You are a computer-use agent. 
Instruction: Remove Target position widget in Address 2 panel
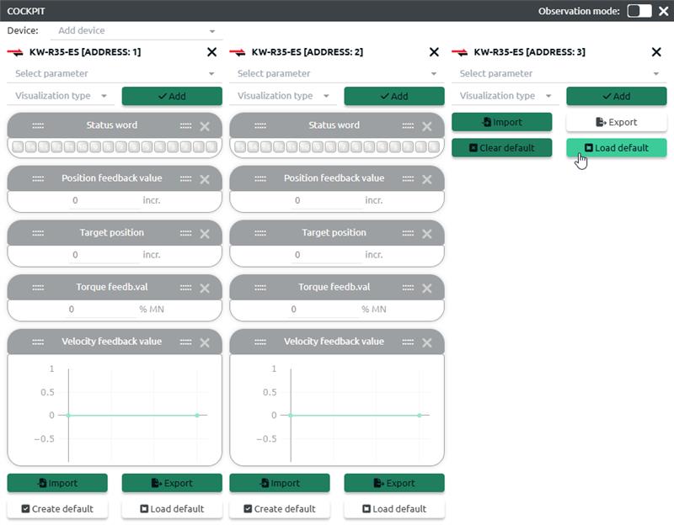click(x=427, y=234)
